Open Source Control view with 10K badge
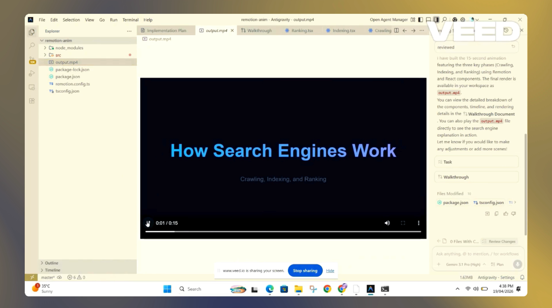 tap(32, 60)
